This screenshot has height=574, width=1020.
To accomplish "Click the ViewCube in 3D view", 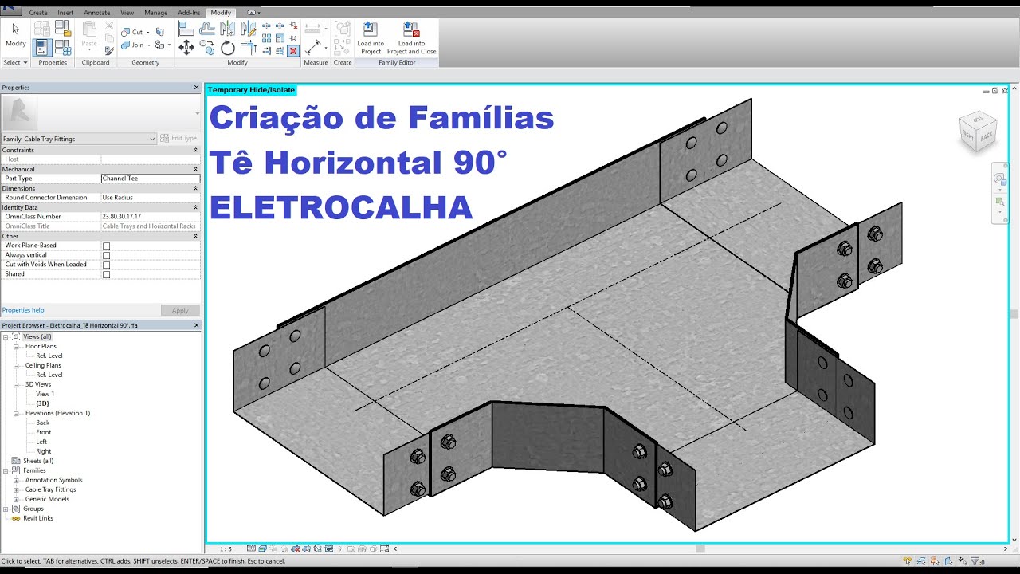I will [977, 132].
